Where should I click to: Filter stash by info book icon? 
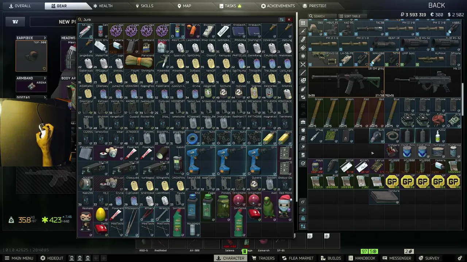click(x=303, y=138)
